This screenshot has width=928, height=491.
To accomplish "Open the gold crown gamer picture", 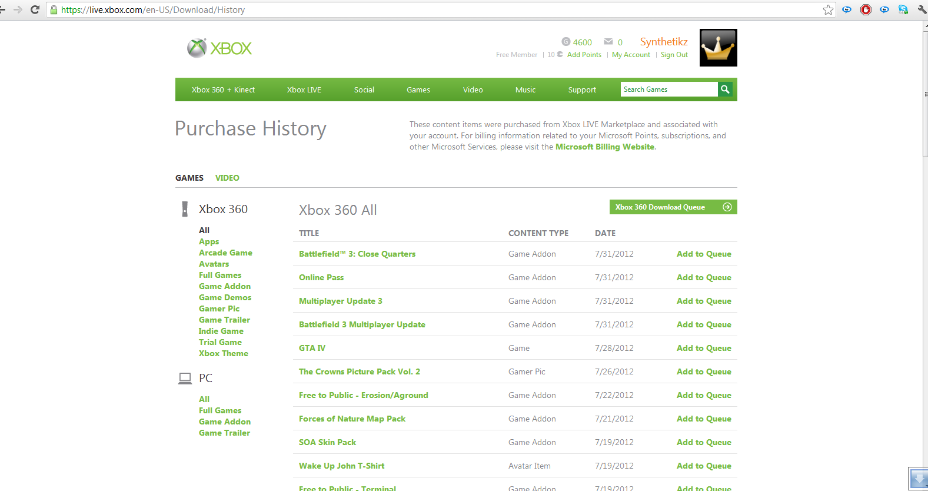I will coord(718,48).
